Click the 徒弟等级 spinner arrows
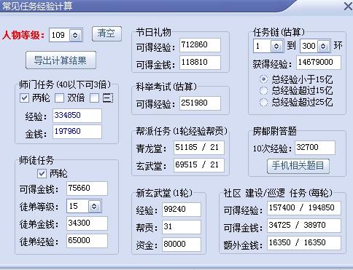353x270 pixels. (94, 206)
